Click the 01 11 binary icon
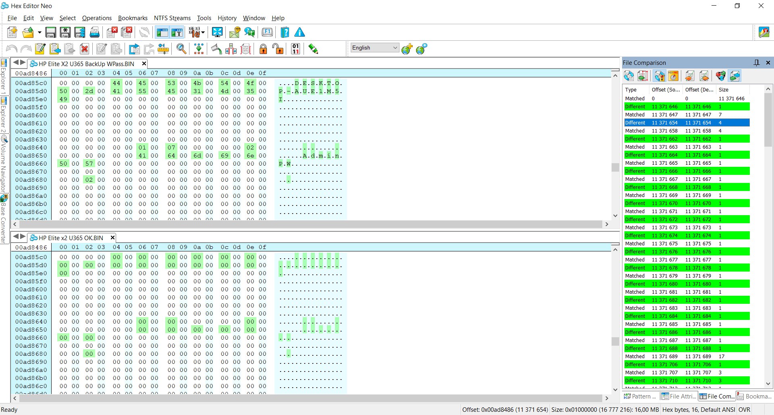The image size is (774, 415). pos(296,49)
